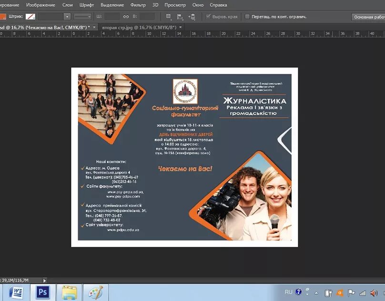Click the Ш width input field
Viewport: 385px width, 301px height.
pos(112,17)
